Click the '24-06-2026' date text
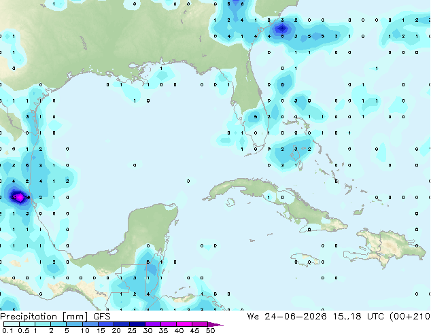431x333 pixels. 296,317
